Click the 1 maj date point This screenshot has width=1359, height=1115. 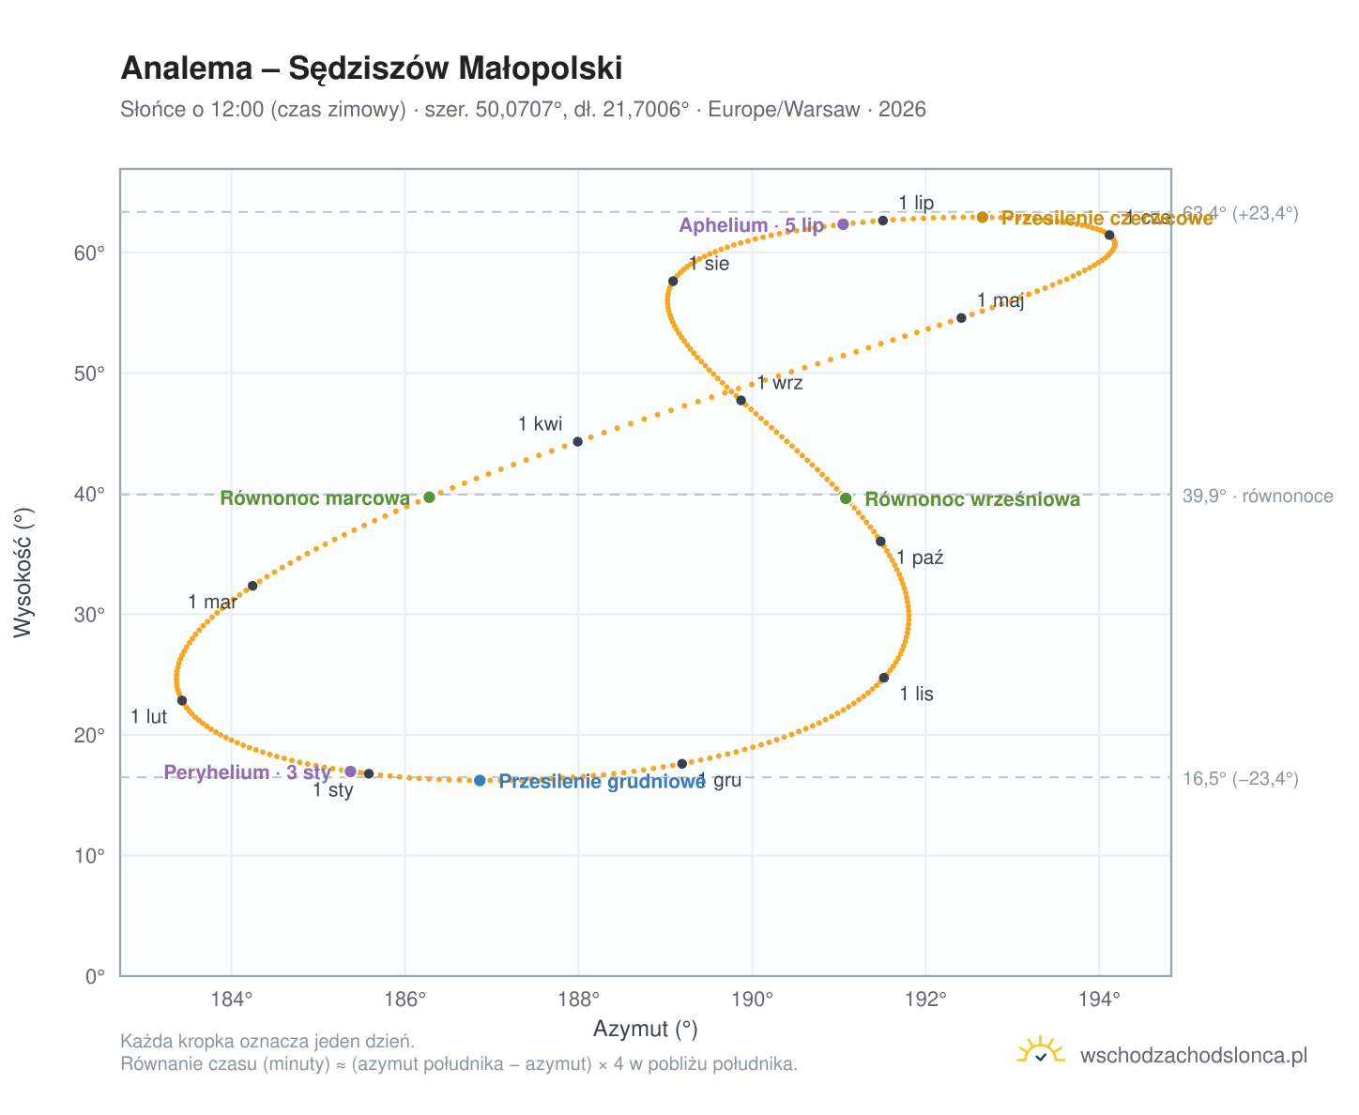pos(961,318)
